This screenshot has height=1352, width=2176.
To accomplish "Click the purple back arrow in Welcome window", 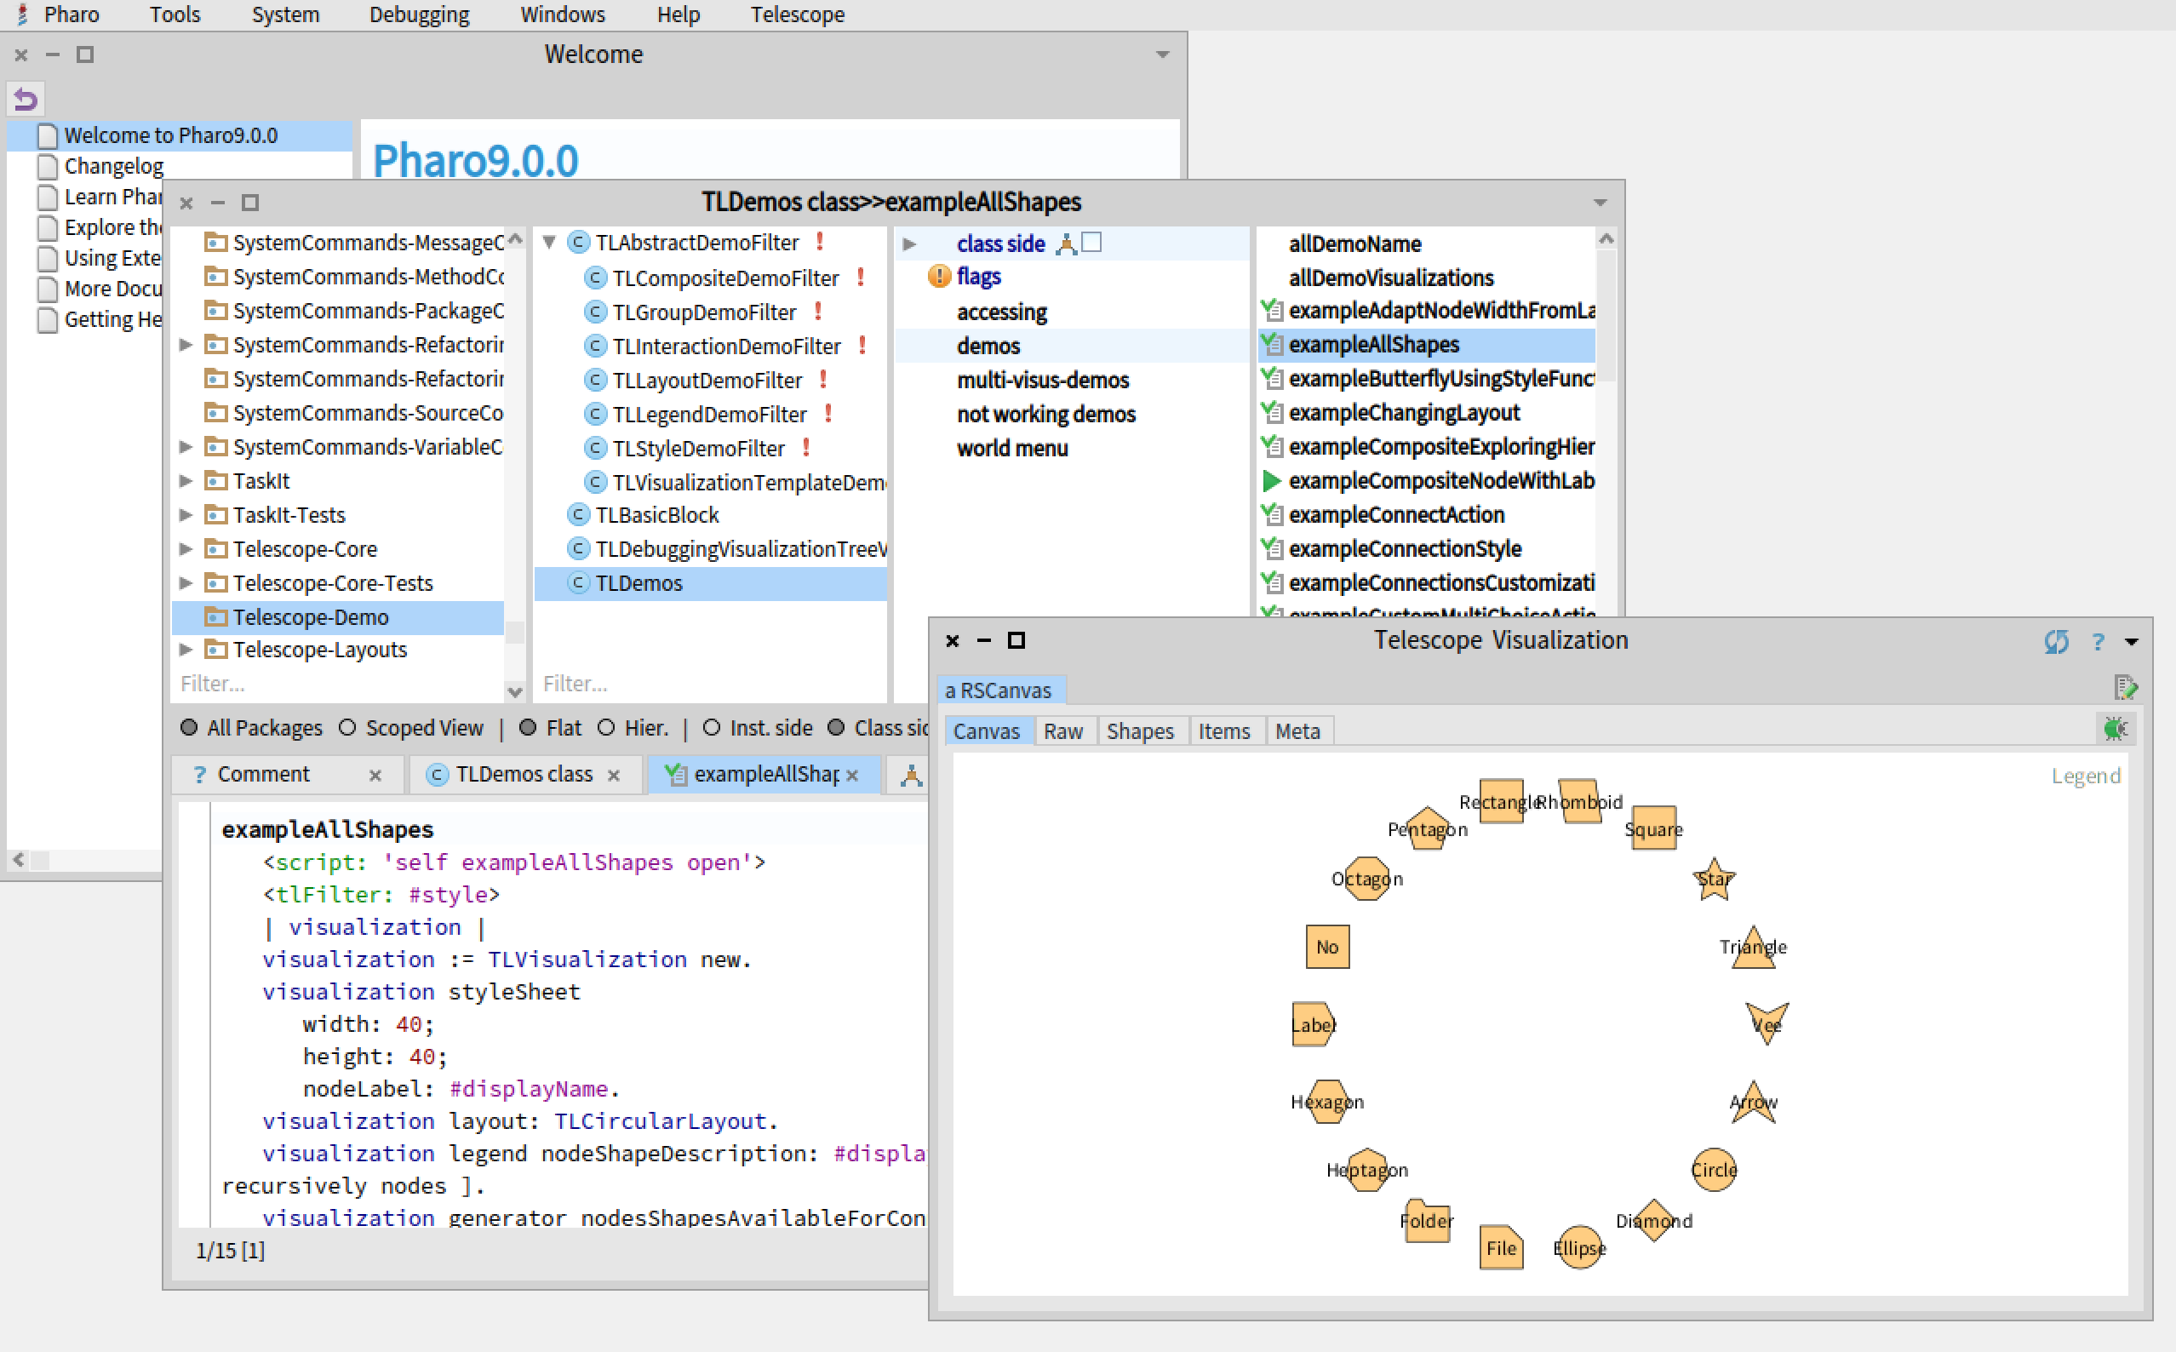I will click(25, 100).
